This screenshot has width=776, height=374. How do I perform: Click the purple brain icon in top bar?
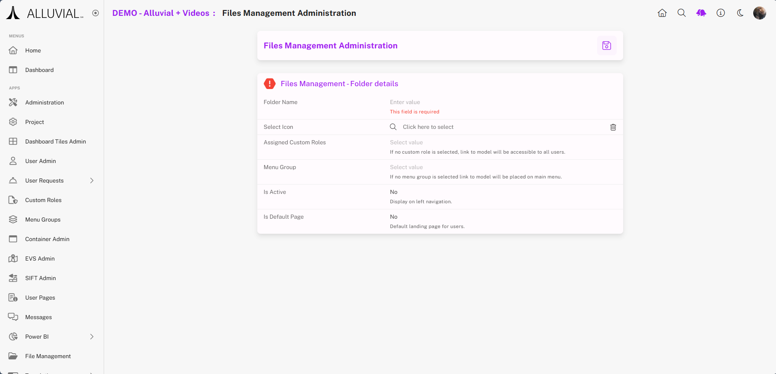[701, 13]
